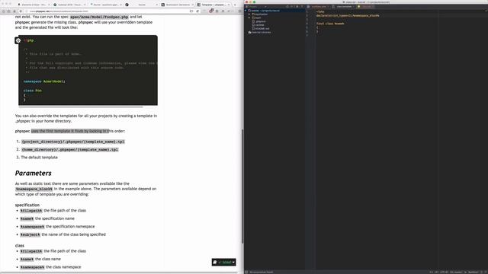Click the %namespace_block% inline code
The width and height of the screenshot is (488, 274).
click(34, 189)
